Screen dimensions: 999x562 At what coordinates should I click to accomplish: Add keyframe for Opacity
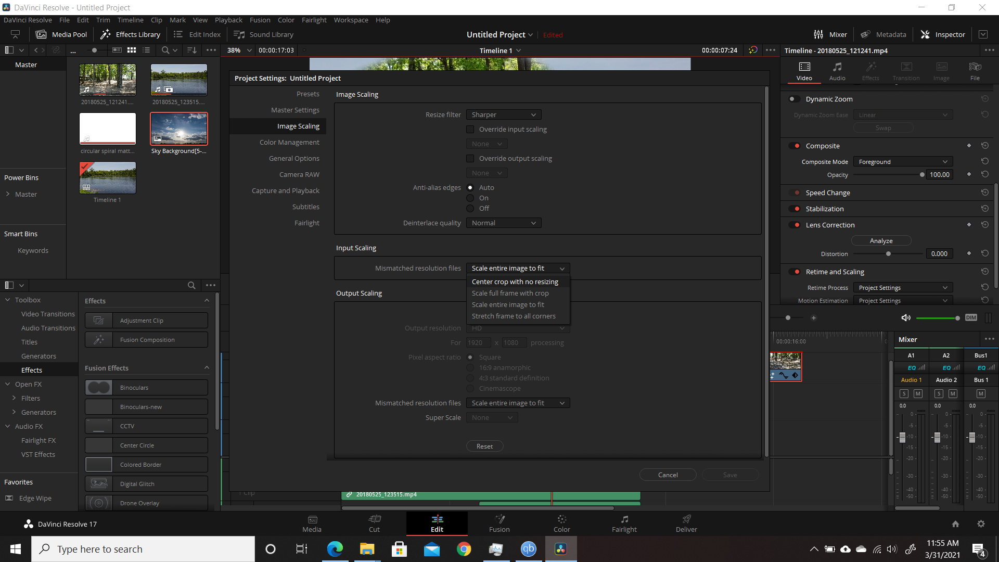click(x=969, y=174)
